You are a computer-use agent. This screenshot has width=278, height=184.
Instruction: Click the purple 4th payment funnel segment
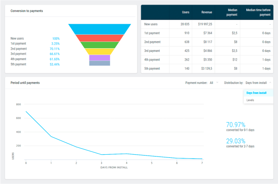pos(99,58)
